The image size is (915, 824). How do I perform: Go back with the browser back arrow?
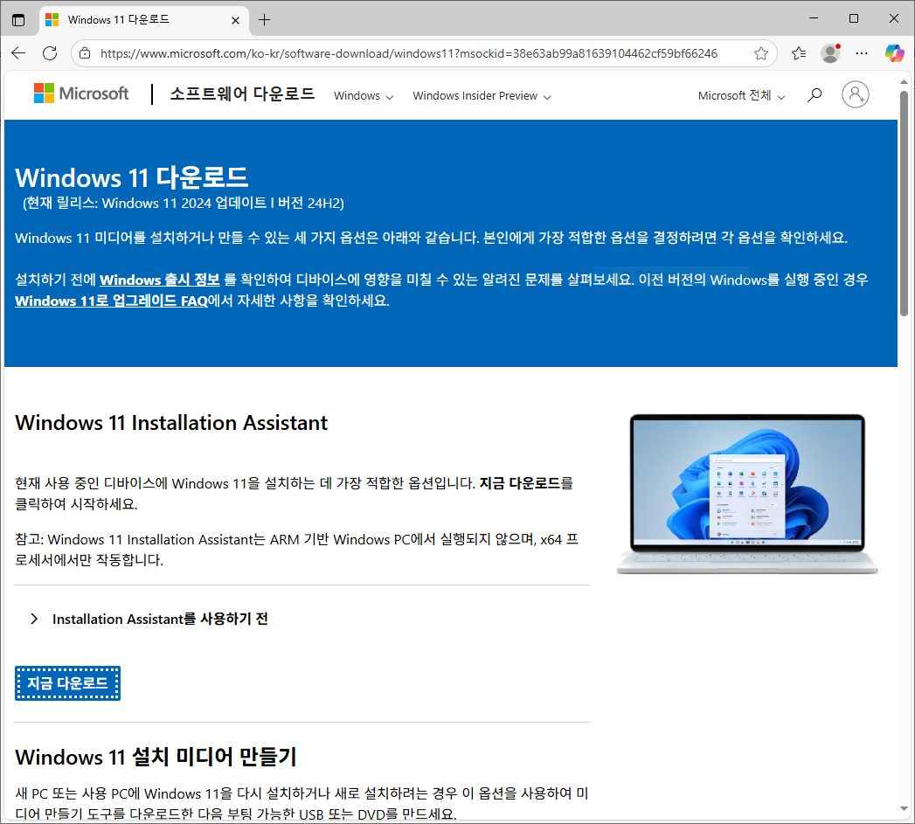pyautogui.click(x=18, y=53)
